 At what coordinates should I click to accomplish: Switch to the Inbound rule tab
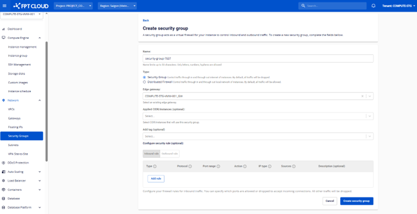tap(151, 154)
